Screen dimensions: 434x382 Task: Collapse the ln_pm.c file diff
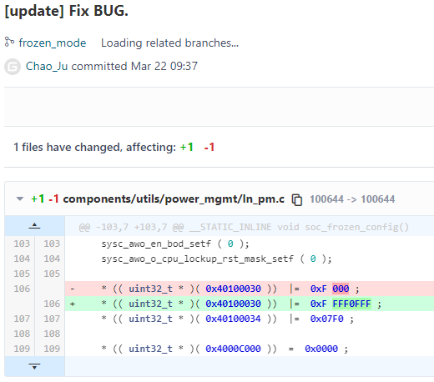pyautogui.click(x=20, y=199)
